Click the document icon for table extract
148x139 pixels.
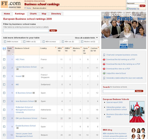(x=104, y=78)
